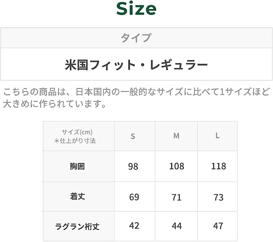Click length value 73 cell
The width and height of the screenshot is (273, 242).
pos(218,197)
